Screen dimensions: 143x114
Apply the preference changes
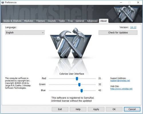(x=96, y=109)
